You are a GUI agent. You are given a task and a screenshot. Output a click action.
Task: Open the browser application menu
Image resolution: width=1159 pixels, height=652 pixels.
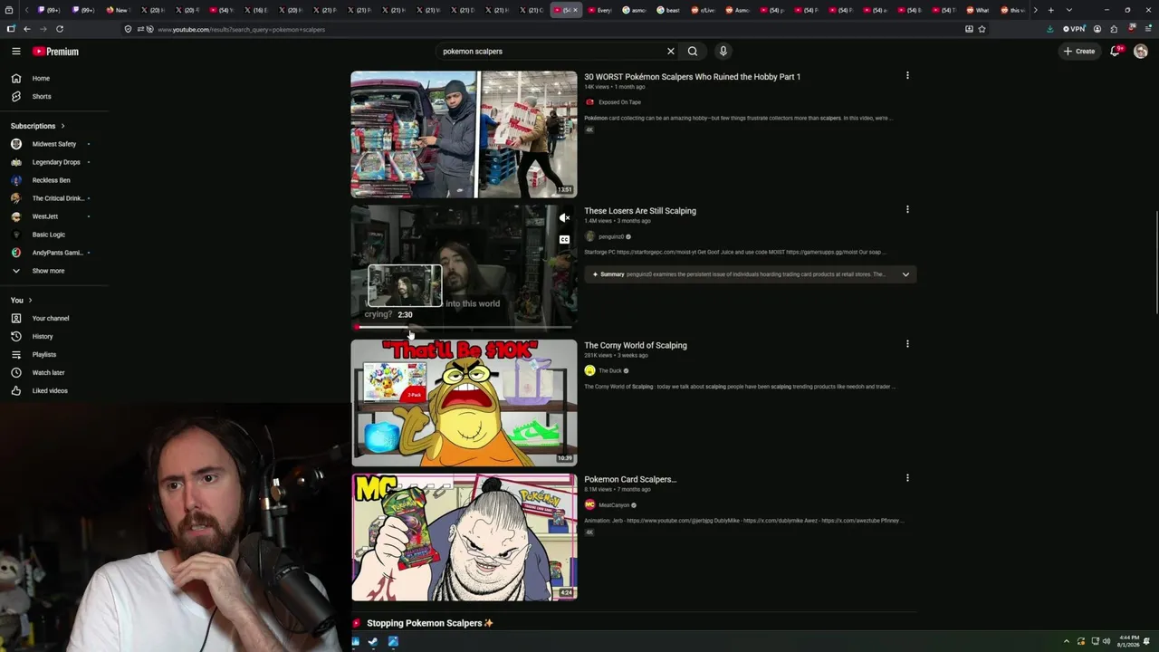[1147, 29]
